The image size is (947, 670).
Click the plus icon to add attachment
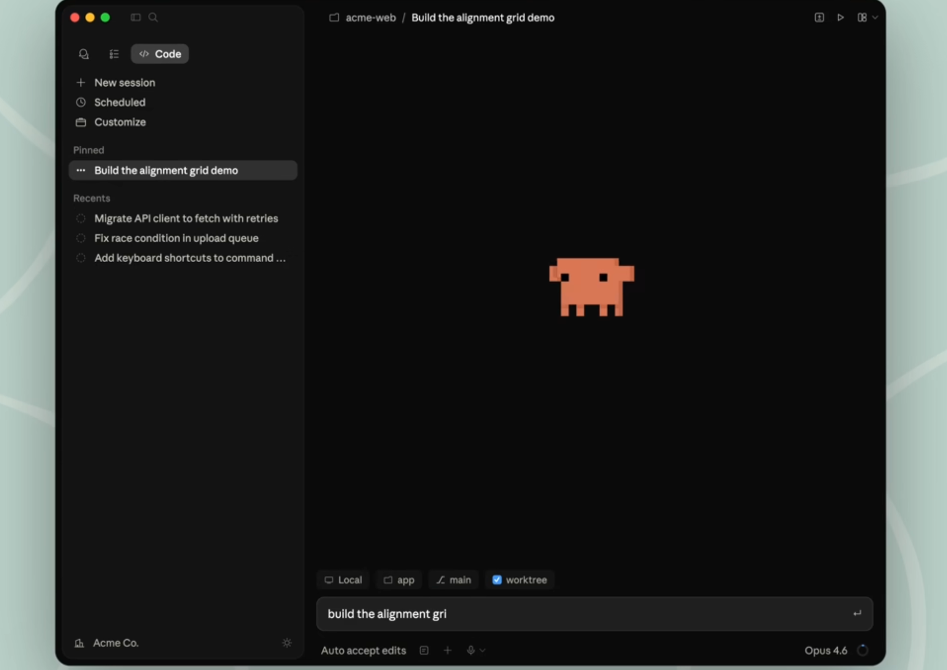click(x=447, y=650)
